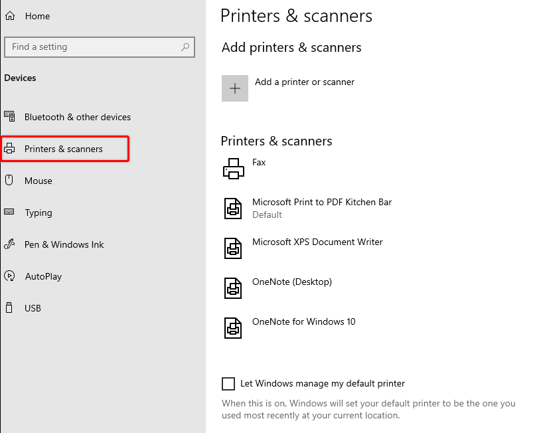Click the Find a setting search box
This screenshot has width=549, height=433.
(100, 47)
